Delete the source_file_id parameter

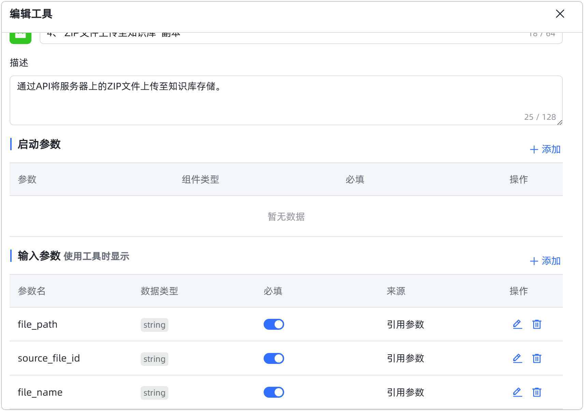[537, 358]
